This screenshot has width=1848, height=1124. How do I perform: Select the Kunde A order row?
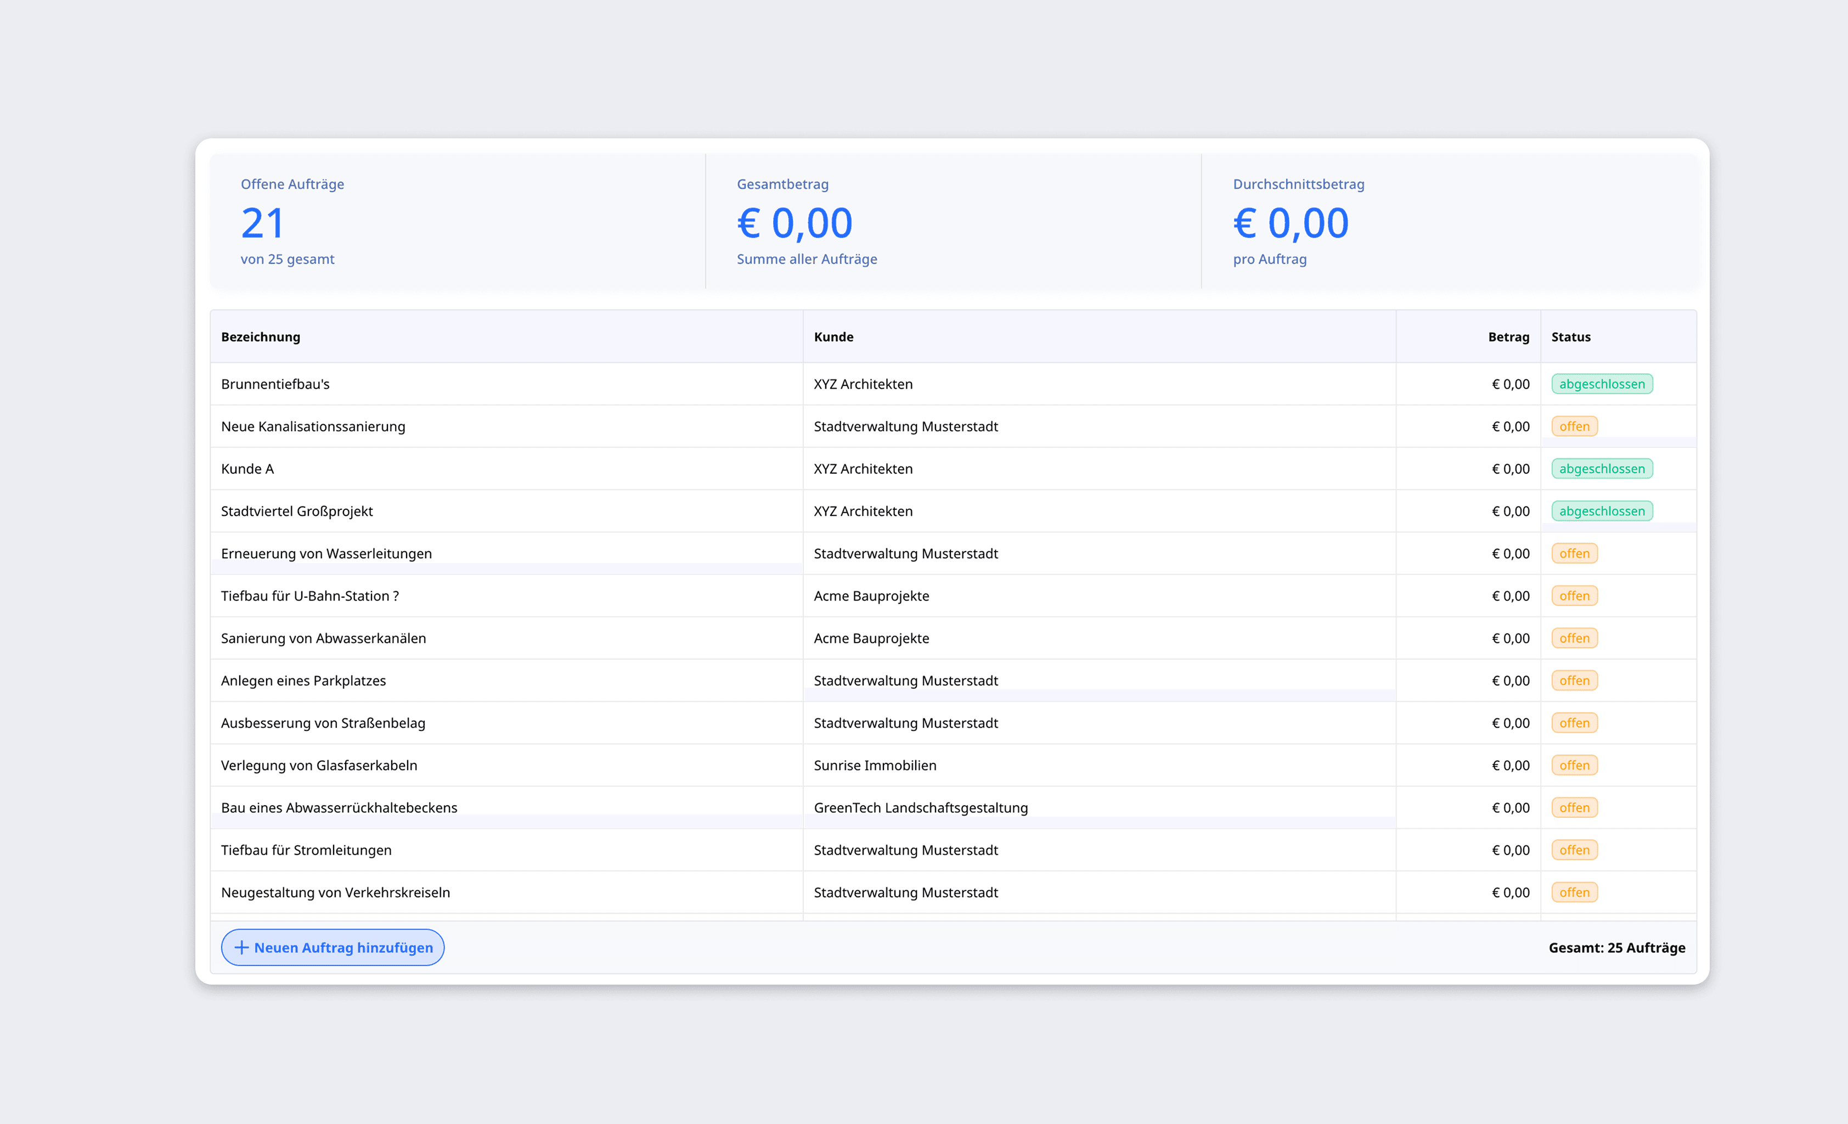(x=247, y=469)
